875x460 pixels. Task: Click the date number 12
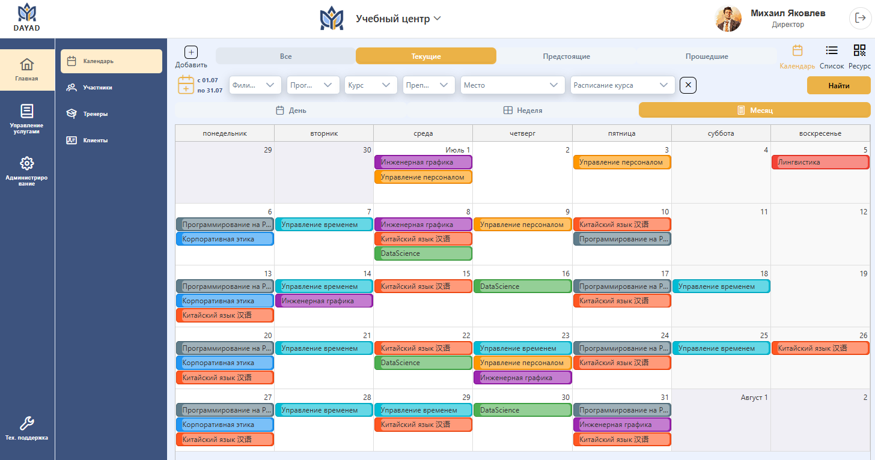click(864, 211)
